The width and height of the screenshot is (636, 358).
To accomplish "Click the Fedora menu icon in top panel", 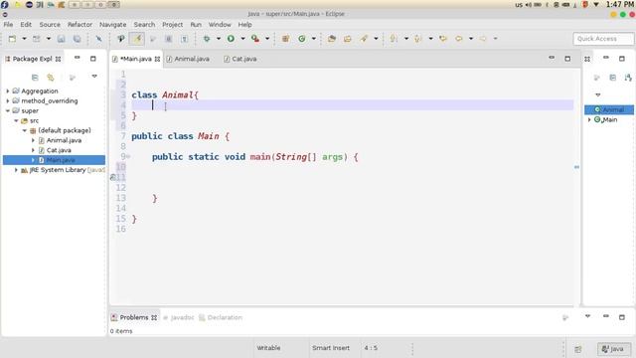I will click(5, 5).
